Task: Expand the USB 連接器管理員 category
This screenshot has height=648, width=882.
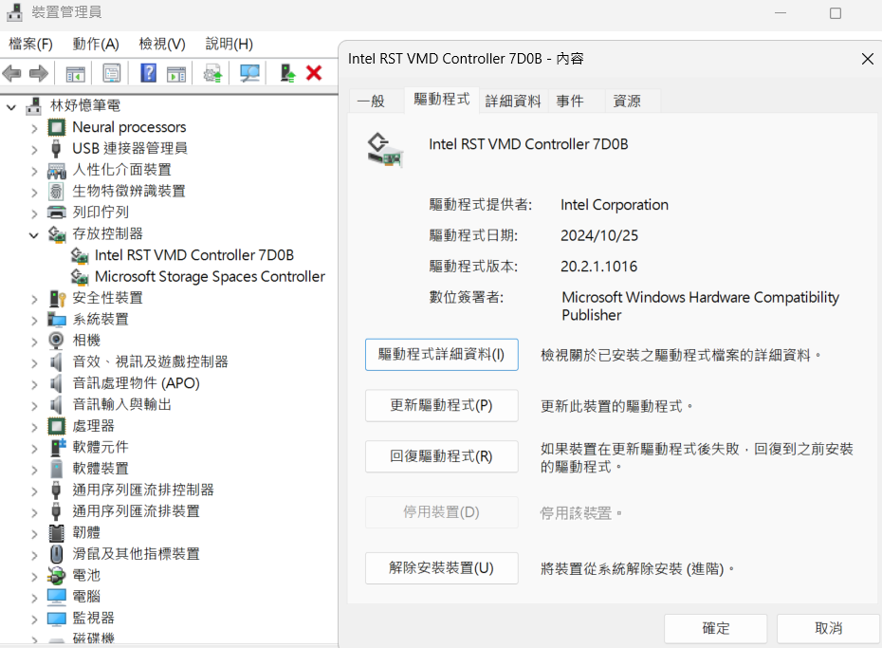Action: click(34, 150)
